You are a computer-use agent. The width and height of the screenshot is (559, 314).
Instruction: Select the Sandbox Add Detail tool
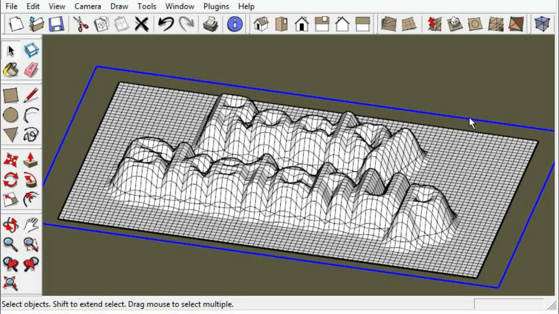click(x=496, y=24)
